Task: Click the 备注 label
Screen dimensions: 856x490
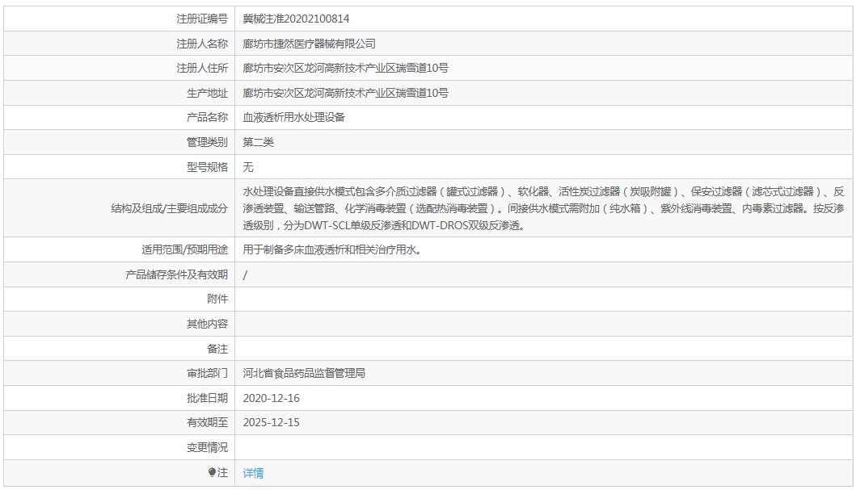Action: [217, 349]
